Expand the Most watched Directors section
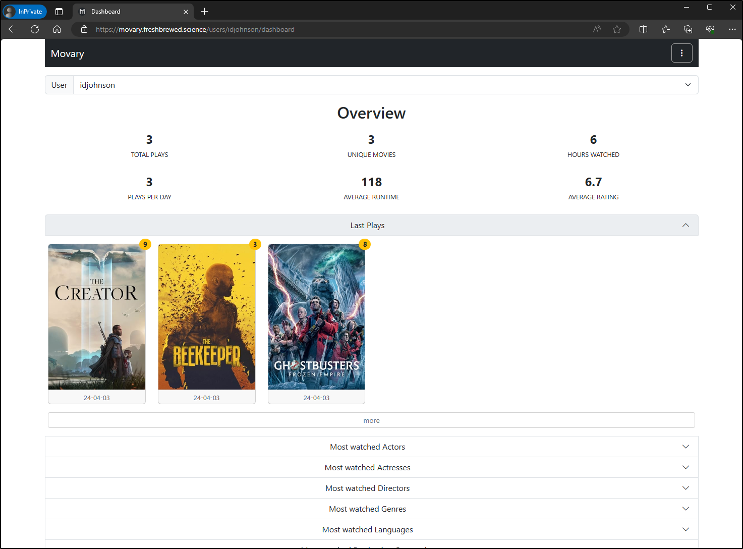The width and height of the screenshot is (743, 549). click(x=371, y=488)
